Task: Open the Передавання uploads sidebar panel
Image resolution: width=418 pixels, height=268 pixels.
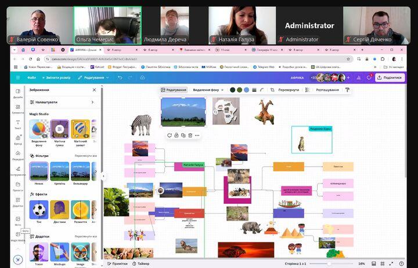Action: coord(18,155)
